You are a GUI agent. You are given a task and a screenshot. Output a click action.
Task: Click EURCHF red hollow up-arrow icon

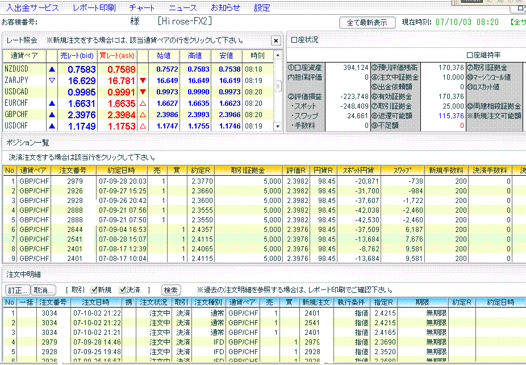[x=143, y=103]
